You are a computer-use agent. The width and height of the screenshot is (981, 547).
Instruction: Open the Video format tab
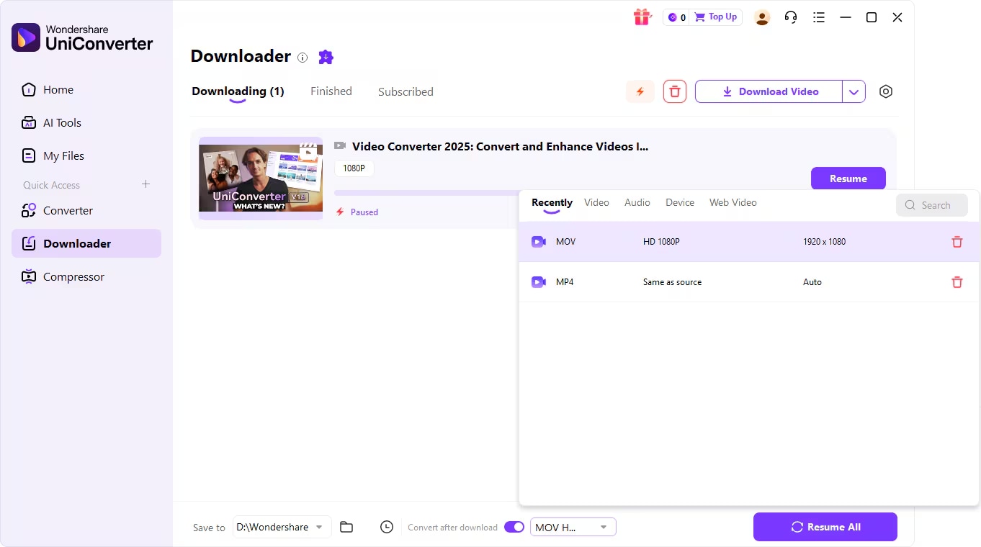(596, 203)
